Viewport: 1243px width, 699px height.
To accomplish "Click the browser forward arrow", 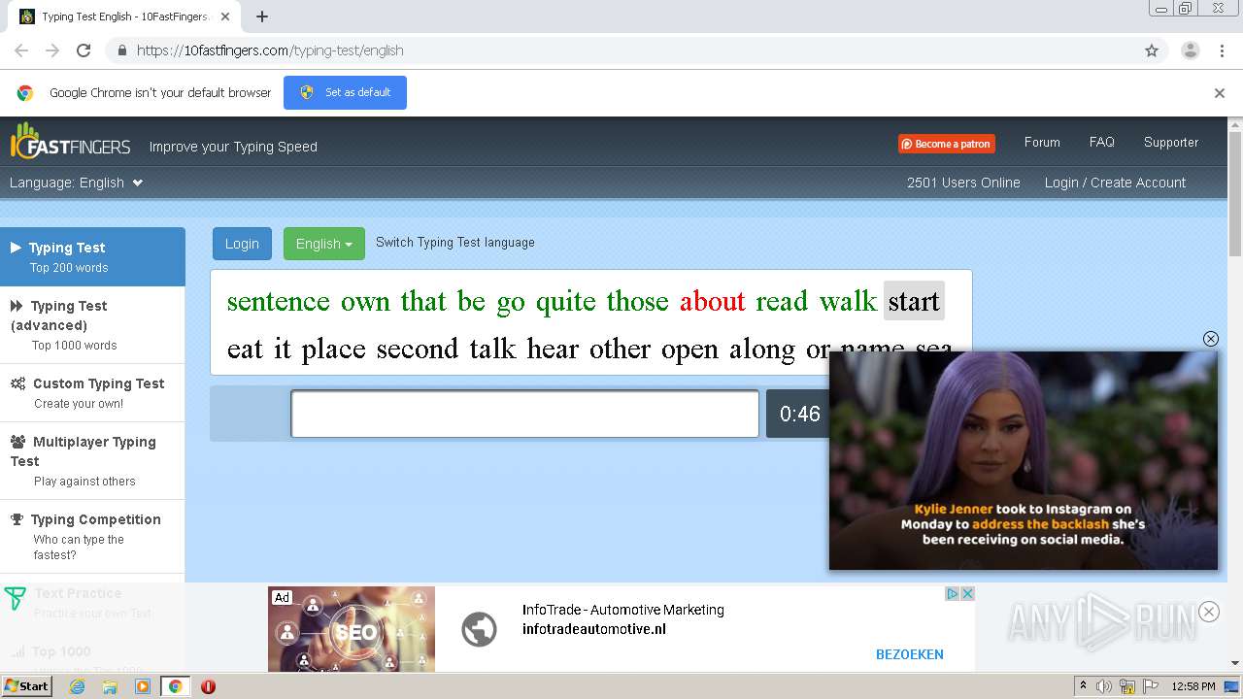I will [x=52, y=50].
